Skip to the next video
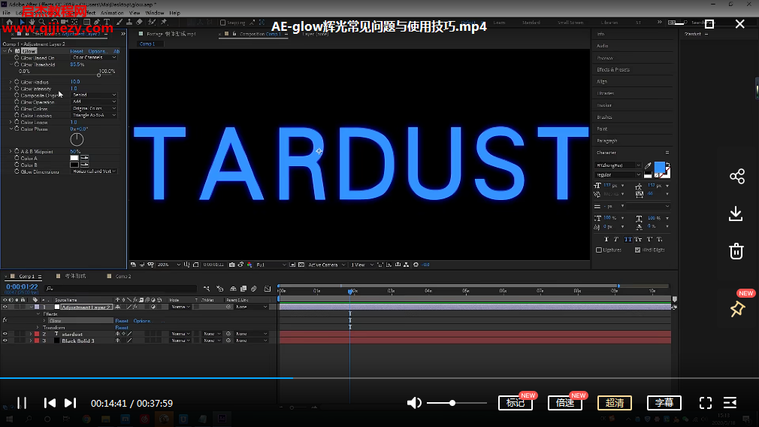The image size is (759, 427). (x=71, y=403)
